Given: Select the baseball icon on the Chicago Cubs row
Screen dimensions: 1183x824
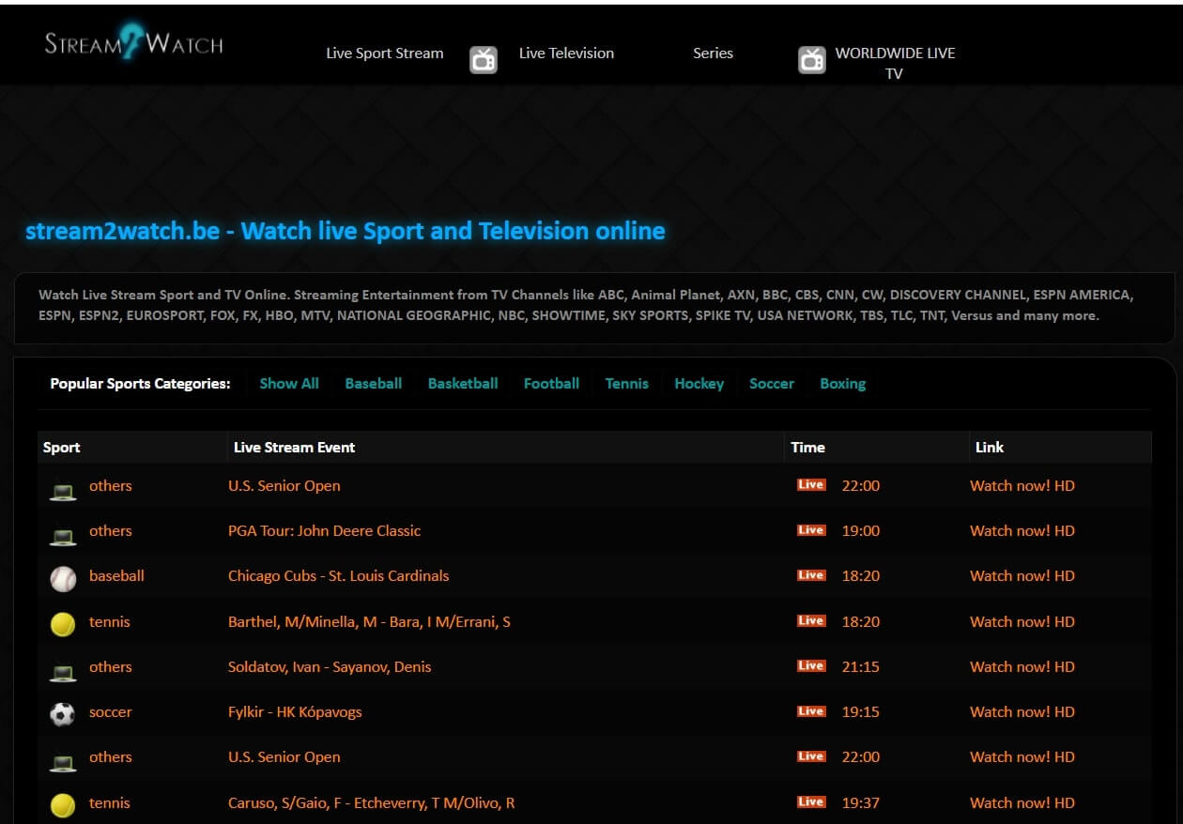Looking at the screenshot, I should tap(62, 577).
